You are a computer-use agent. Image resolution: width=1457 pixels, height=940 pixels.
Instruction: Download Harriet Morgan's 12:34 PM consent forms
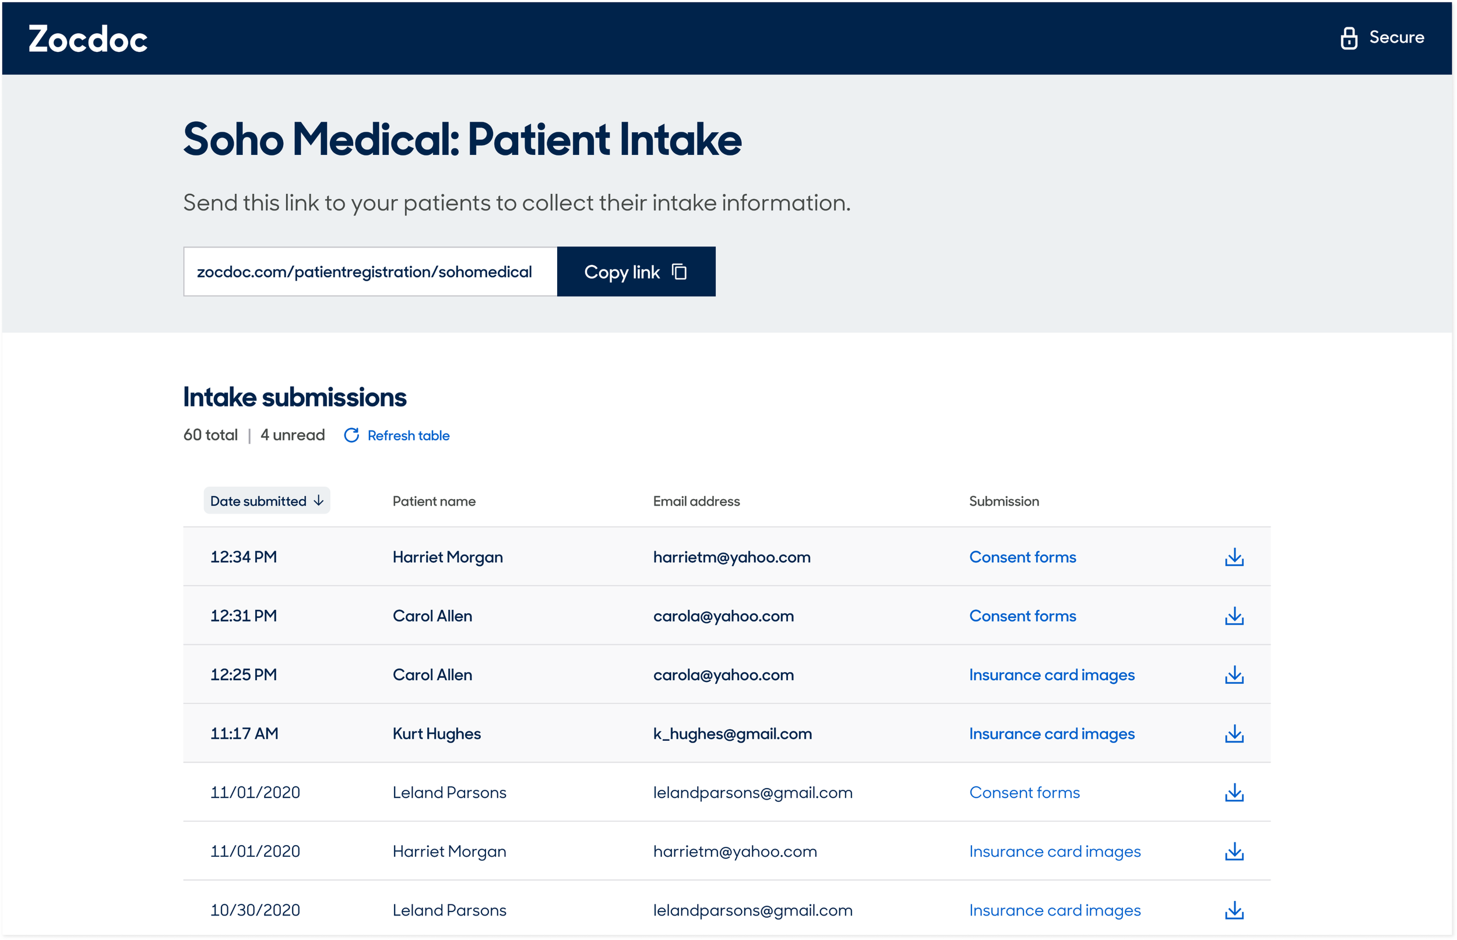1234,557
